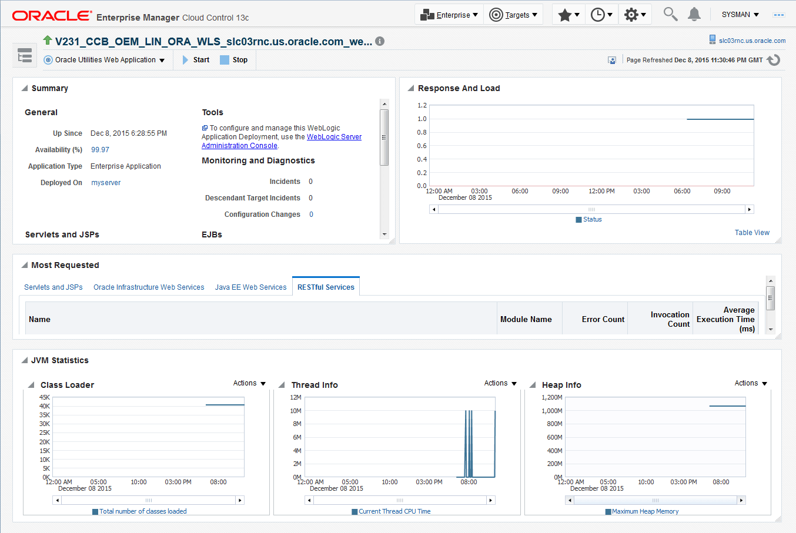Click the Incidents count 0
Screen dimensions: 796x533
310,182
